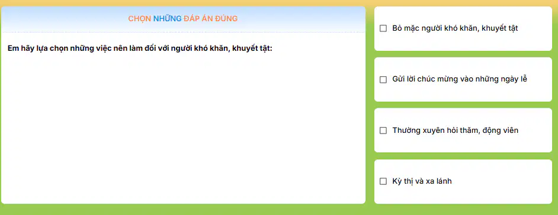Select the answer text "Bỏ mặc người khó khăn, khuyết tật"

click(x=455, y=28)
